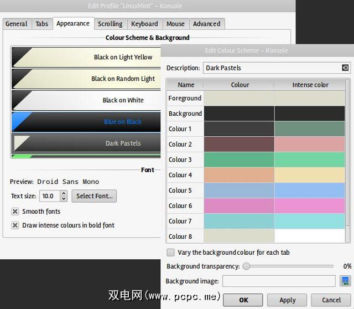
Task: Increase text size with the up arrow
Action: (x=64, y=193)
